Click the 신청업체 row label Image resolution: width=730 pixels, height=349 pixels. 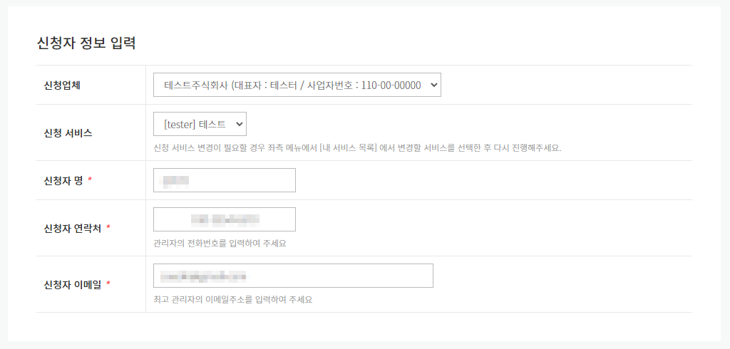(62, 85)
